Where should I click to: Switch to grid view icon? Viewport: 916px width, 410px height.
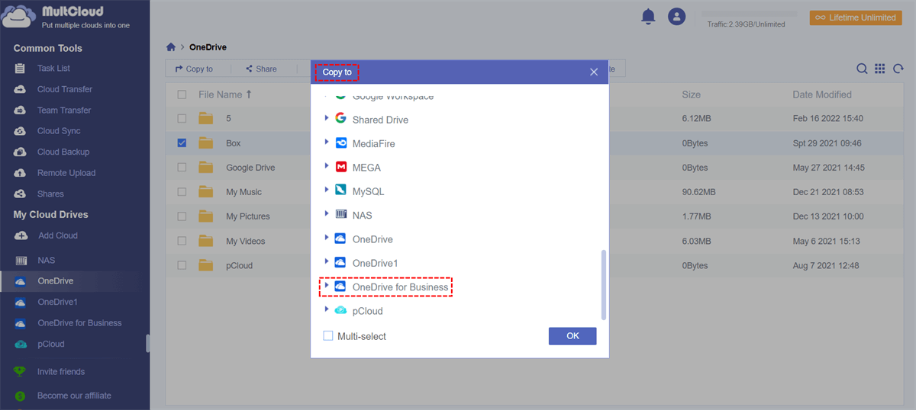[879, 69]
